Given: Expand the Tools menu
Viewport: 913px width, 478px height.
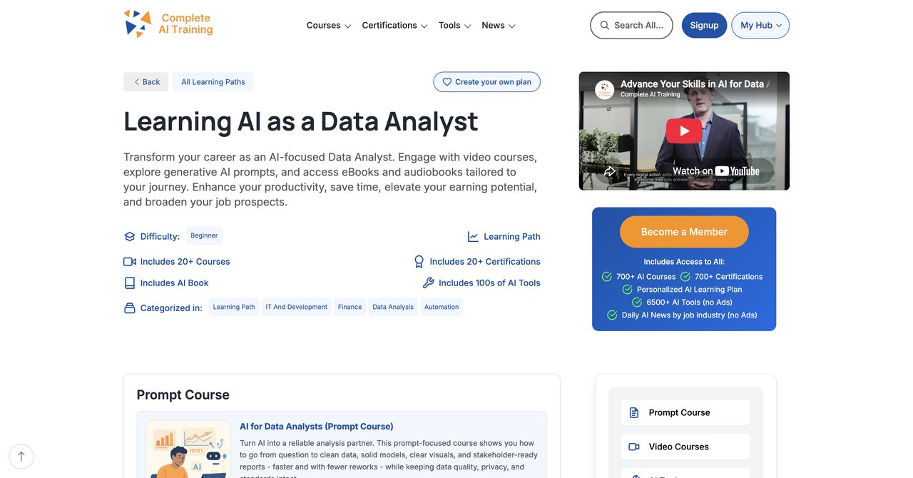Looking at the screenshot, I should pos(454,26).
